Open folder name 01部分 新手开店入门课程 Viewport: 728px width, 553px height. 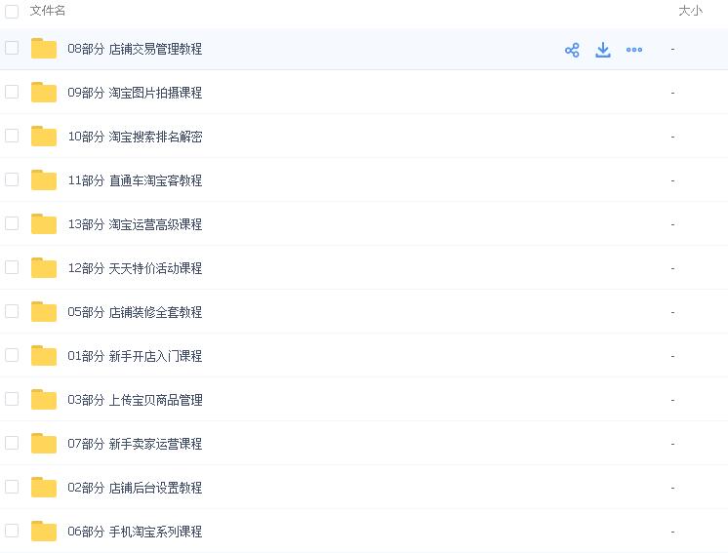[x=135, y=356]
